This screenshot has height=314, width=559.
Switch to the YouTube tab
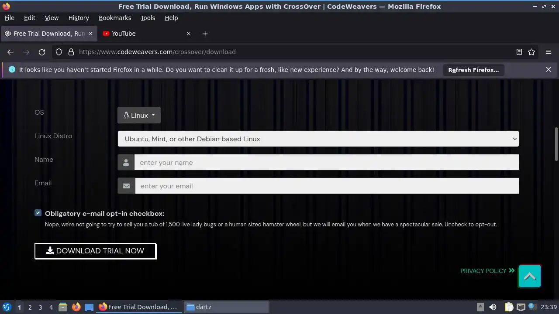(146, 34)
